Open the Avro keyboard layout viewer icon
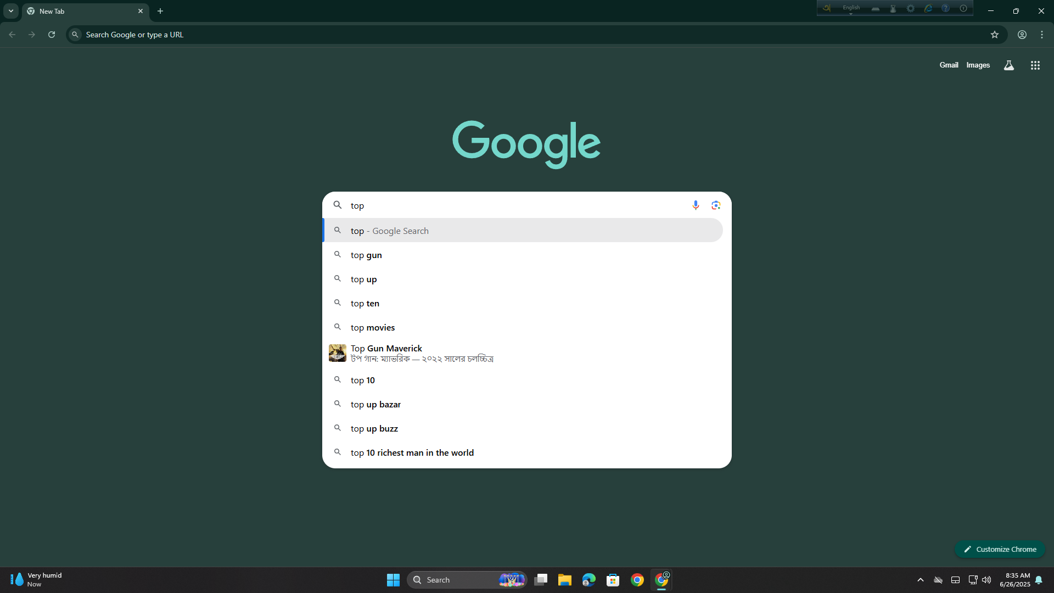The height and width of the screenshot is (593, 1054). pos(876,8)
